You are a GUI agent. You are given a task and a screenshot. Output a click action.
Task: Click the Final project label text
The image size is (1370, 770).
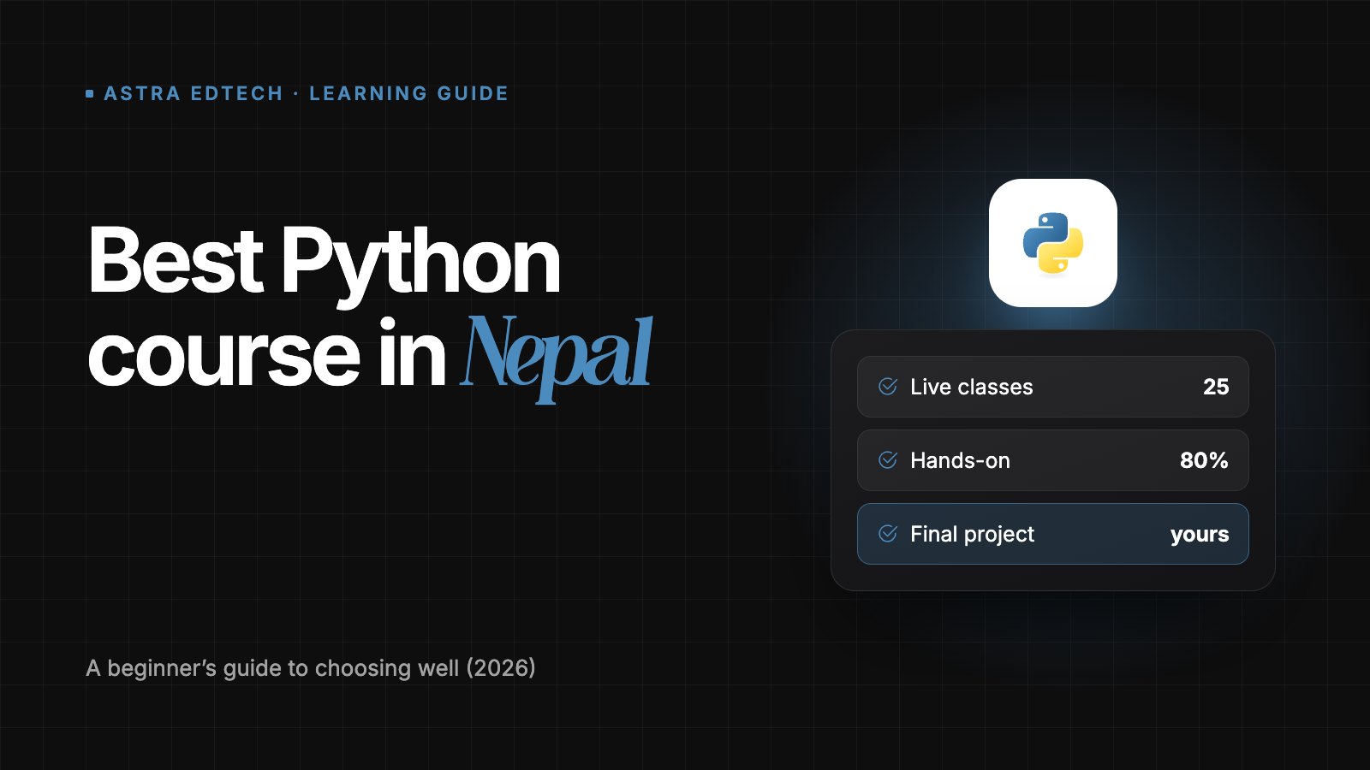(x=972, y=535)
